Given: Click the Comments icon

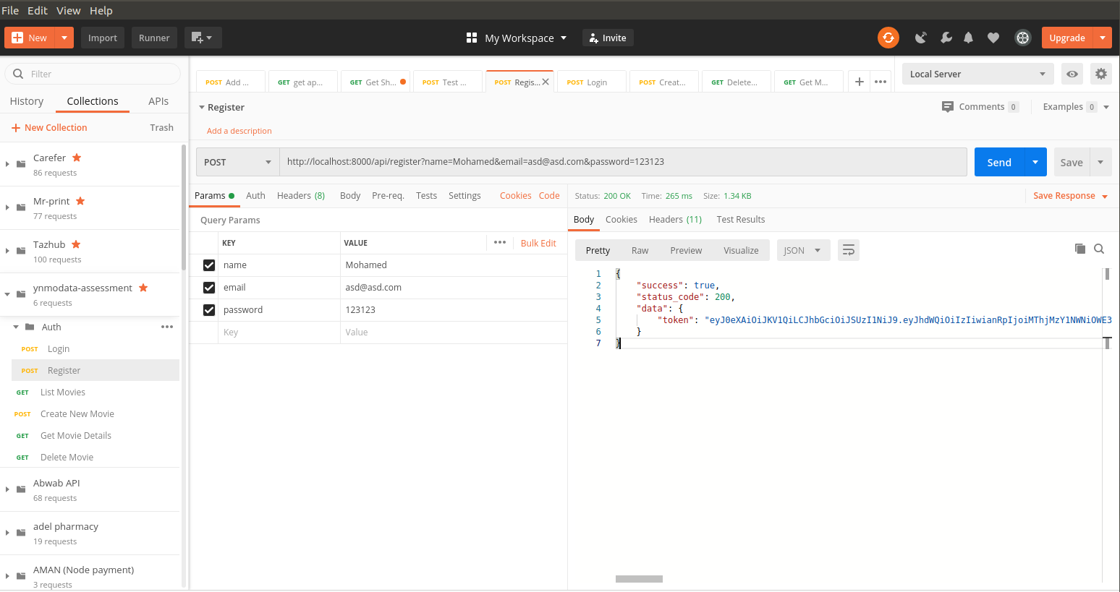Looking at the screenshot, I should [948, 106].
